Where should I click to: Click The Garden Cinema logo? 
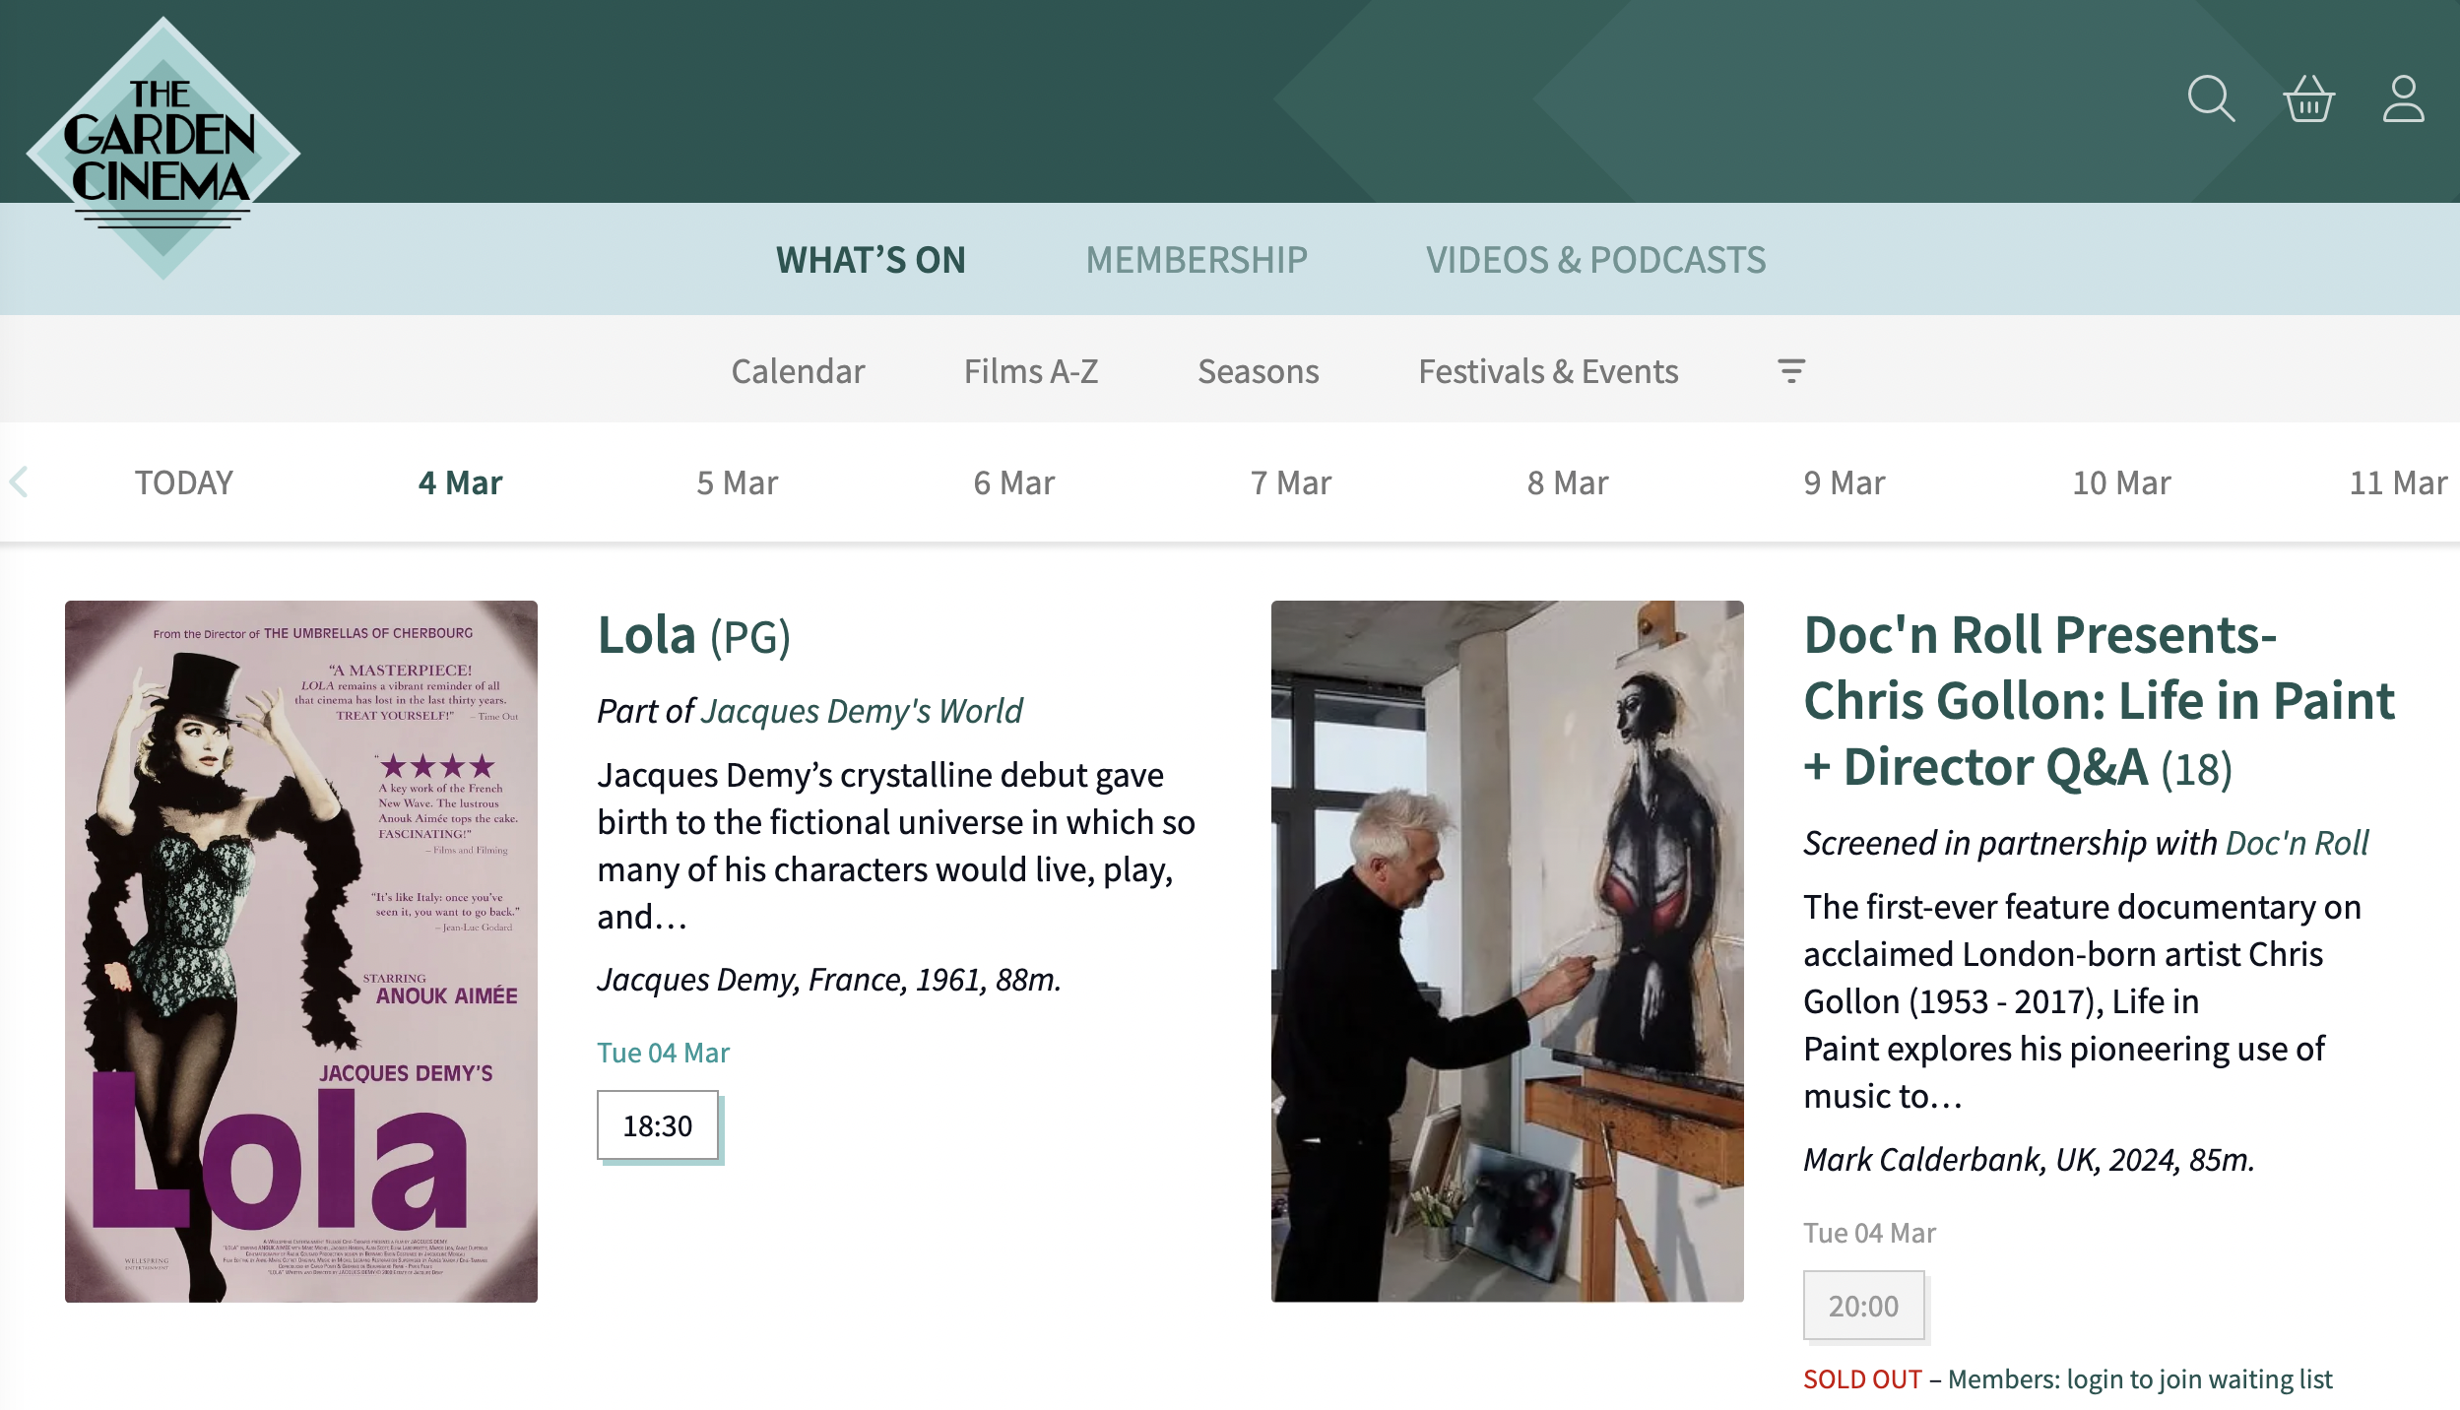(x=162, y=148)
